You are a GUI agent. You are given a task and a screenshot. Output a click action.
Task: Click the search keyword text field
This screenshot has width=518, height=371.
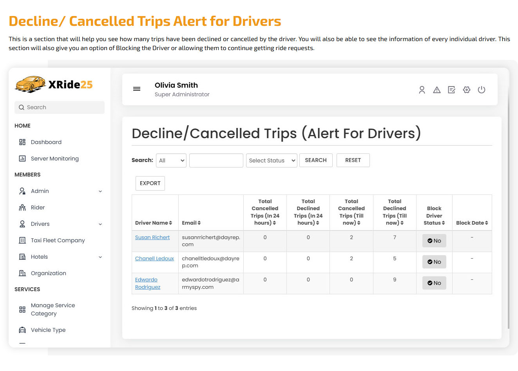click(x=216, y=160)
